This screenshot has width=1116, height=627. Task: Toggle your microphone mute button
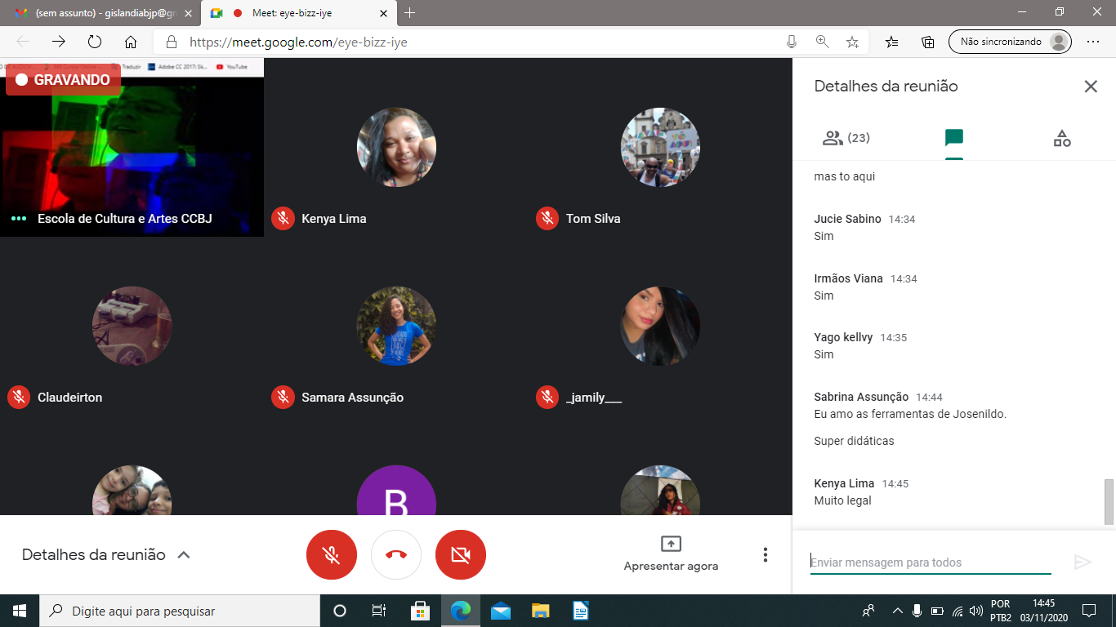tap(331, 555)
